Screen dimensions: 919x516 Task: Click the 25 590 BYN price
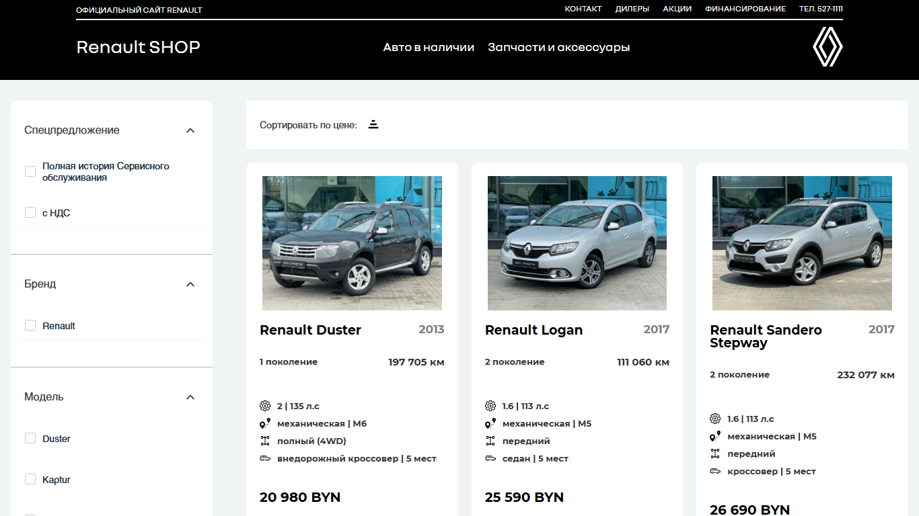[x=524, y=497]
